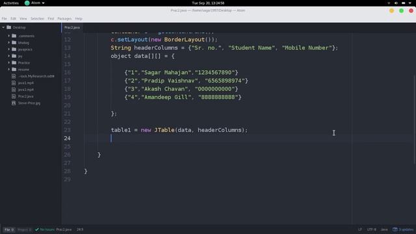Click the Java grammar selector
416x234 pixels.
tap(384, 229)
